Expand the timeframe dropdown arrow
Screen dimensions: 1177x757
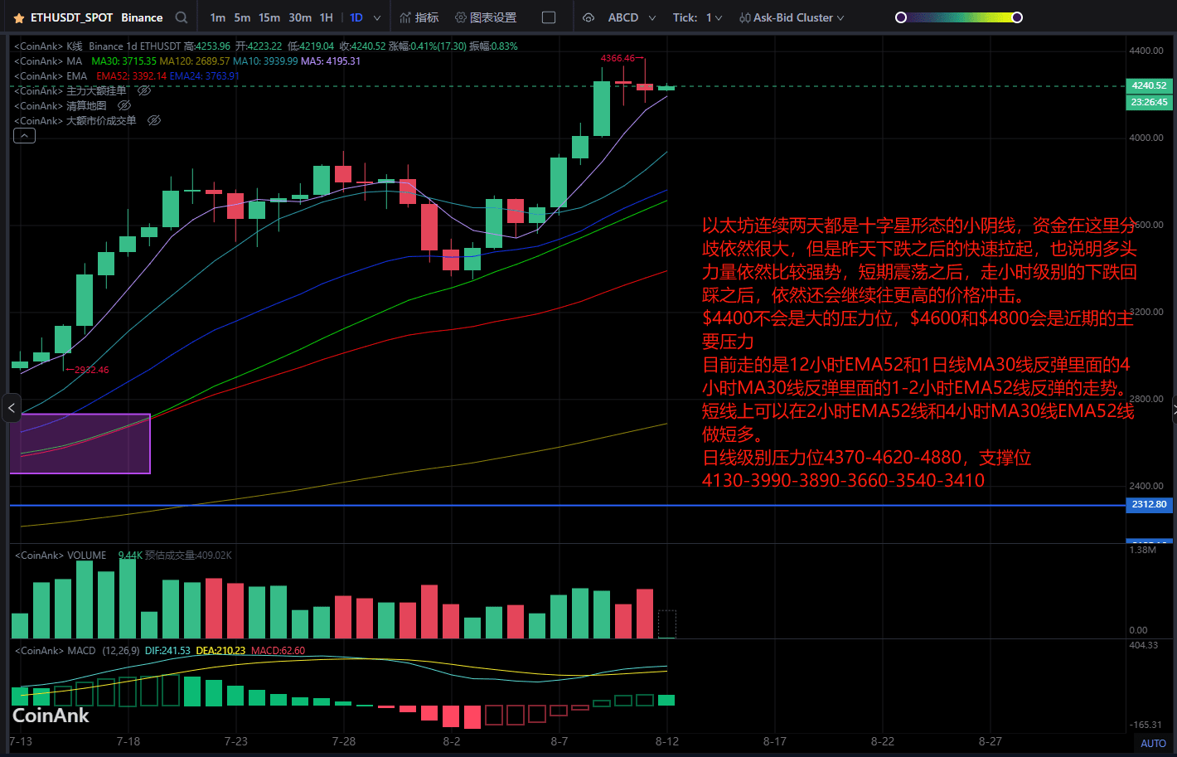pyautogui.click(x=377, y=17)
